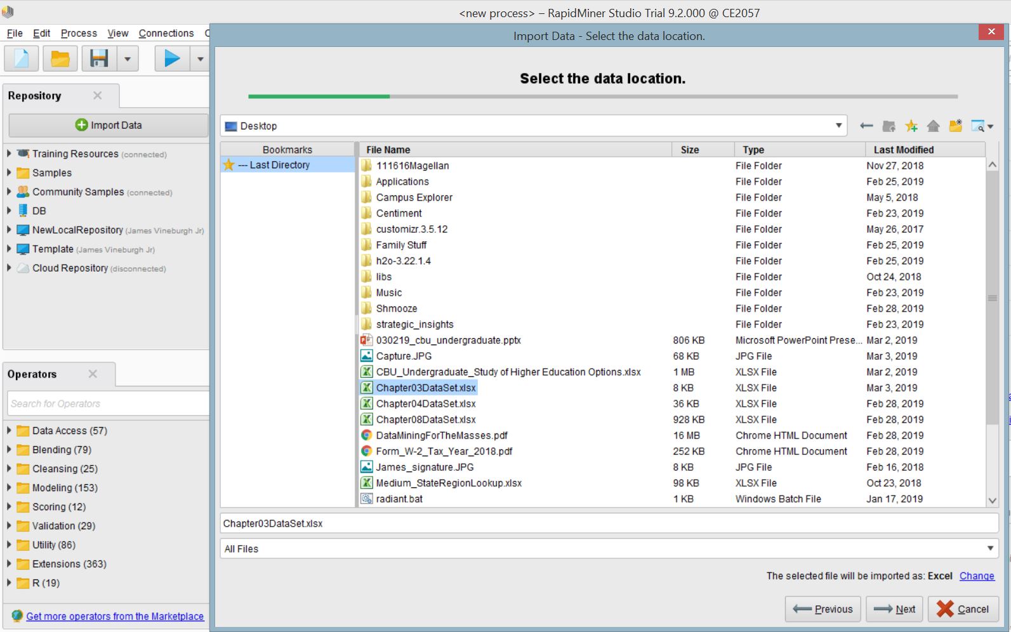The height and width of the screenshot is (632, 1011).
Task: Close the Operators panel tab
Action: point(93,374)
